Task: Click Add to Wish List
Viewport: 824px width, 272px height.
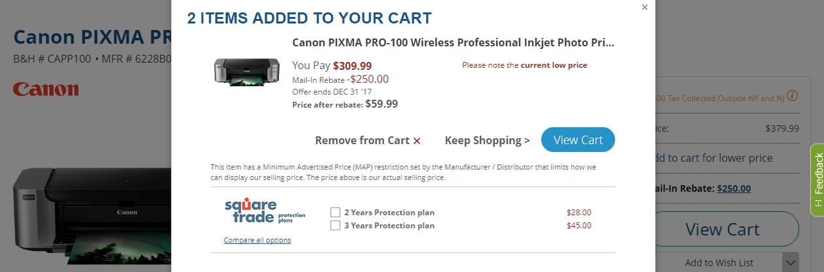Action: tap(719, 263)
